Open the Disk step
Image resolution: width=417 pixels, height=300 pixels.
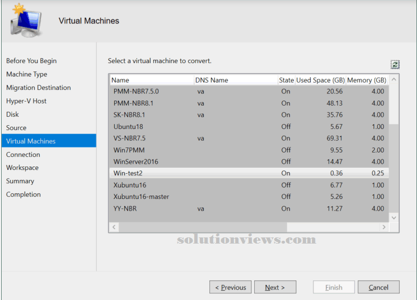tap(12, 115)
